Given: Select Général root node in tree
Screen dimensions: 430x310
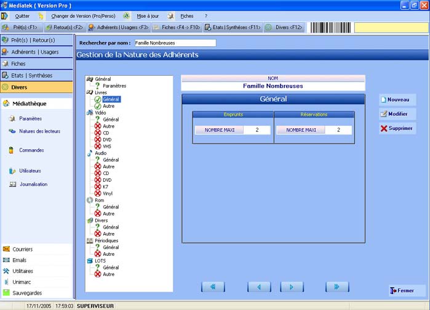Looking at the screenshot, I should 103,79.
